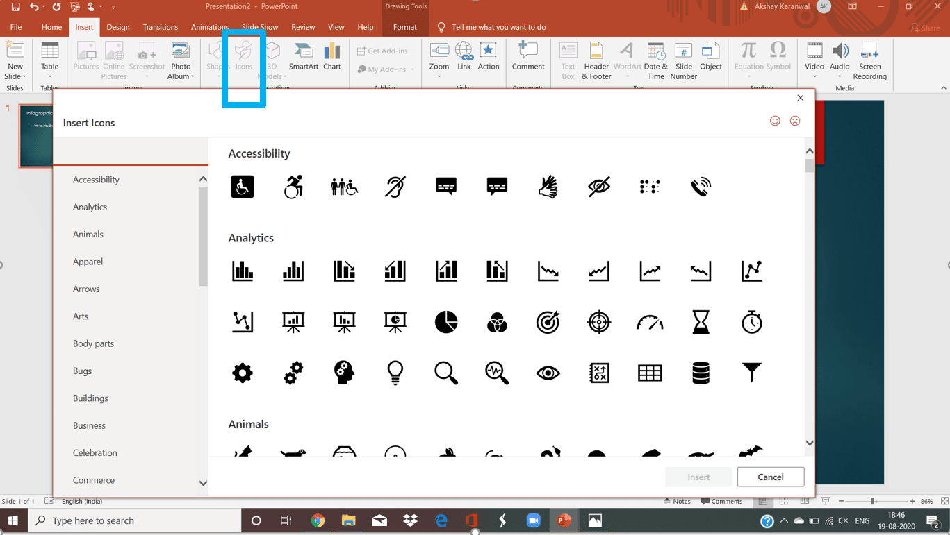Open the Design tab
This screenshot has height=535, width=950.
pyautogui.click(x=117, y=27)
